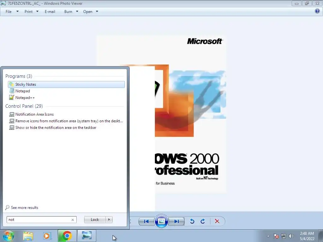
Task: Go to previous photo
Action: (146, 222)
